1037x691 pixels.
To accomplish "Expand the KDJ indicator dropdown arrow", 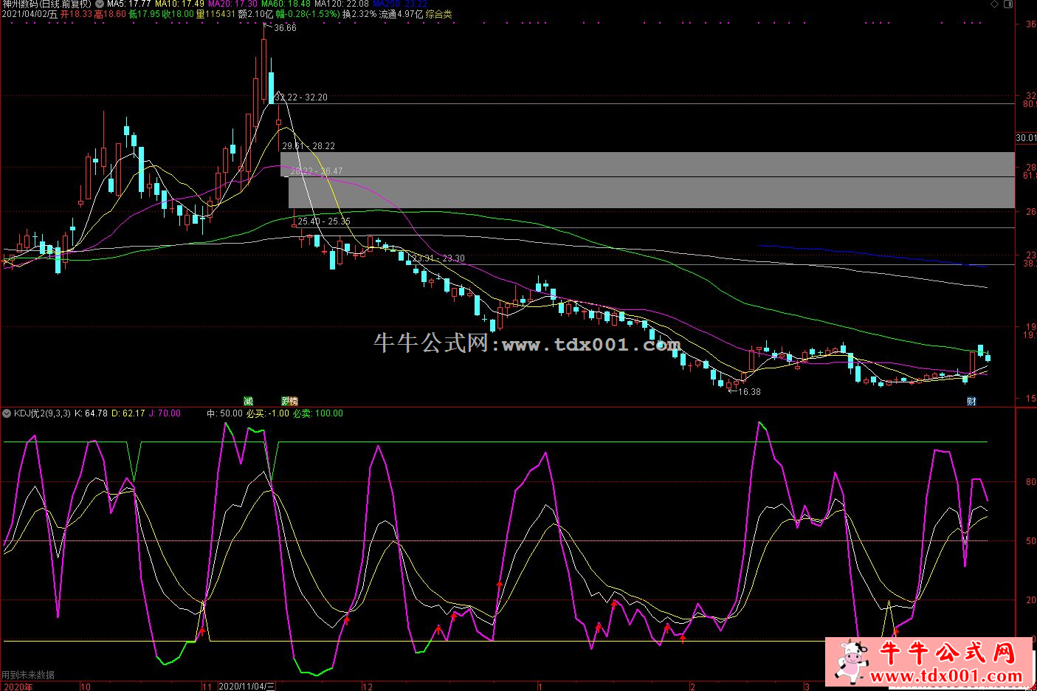I will click(7, 413).
